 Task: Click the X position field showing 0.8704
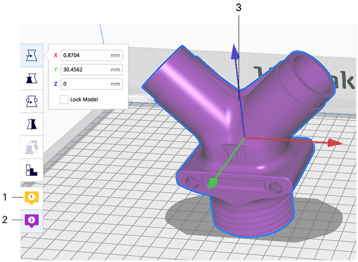[x=85, y=55]
